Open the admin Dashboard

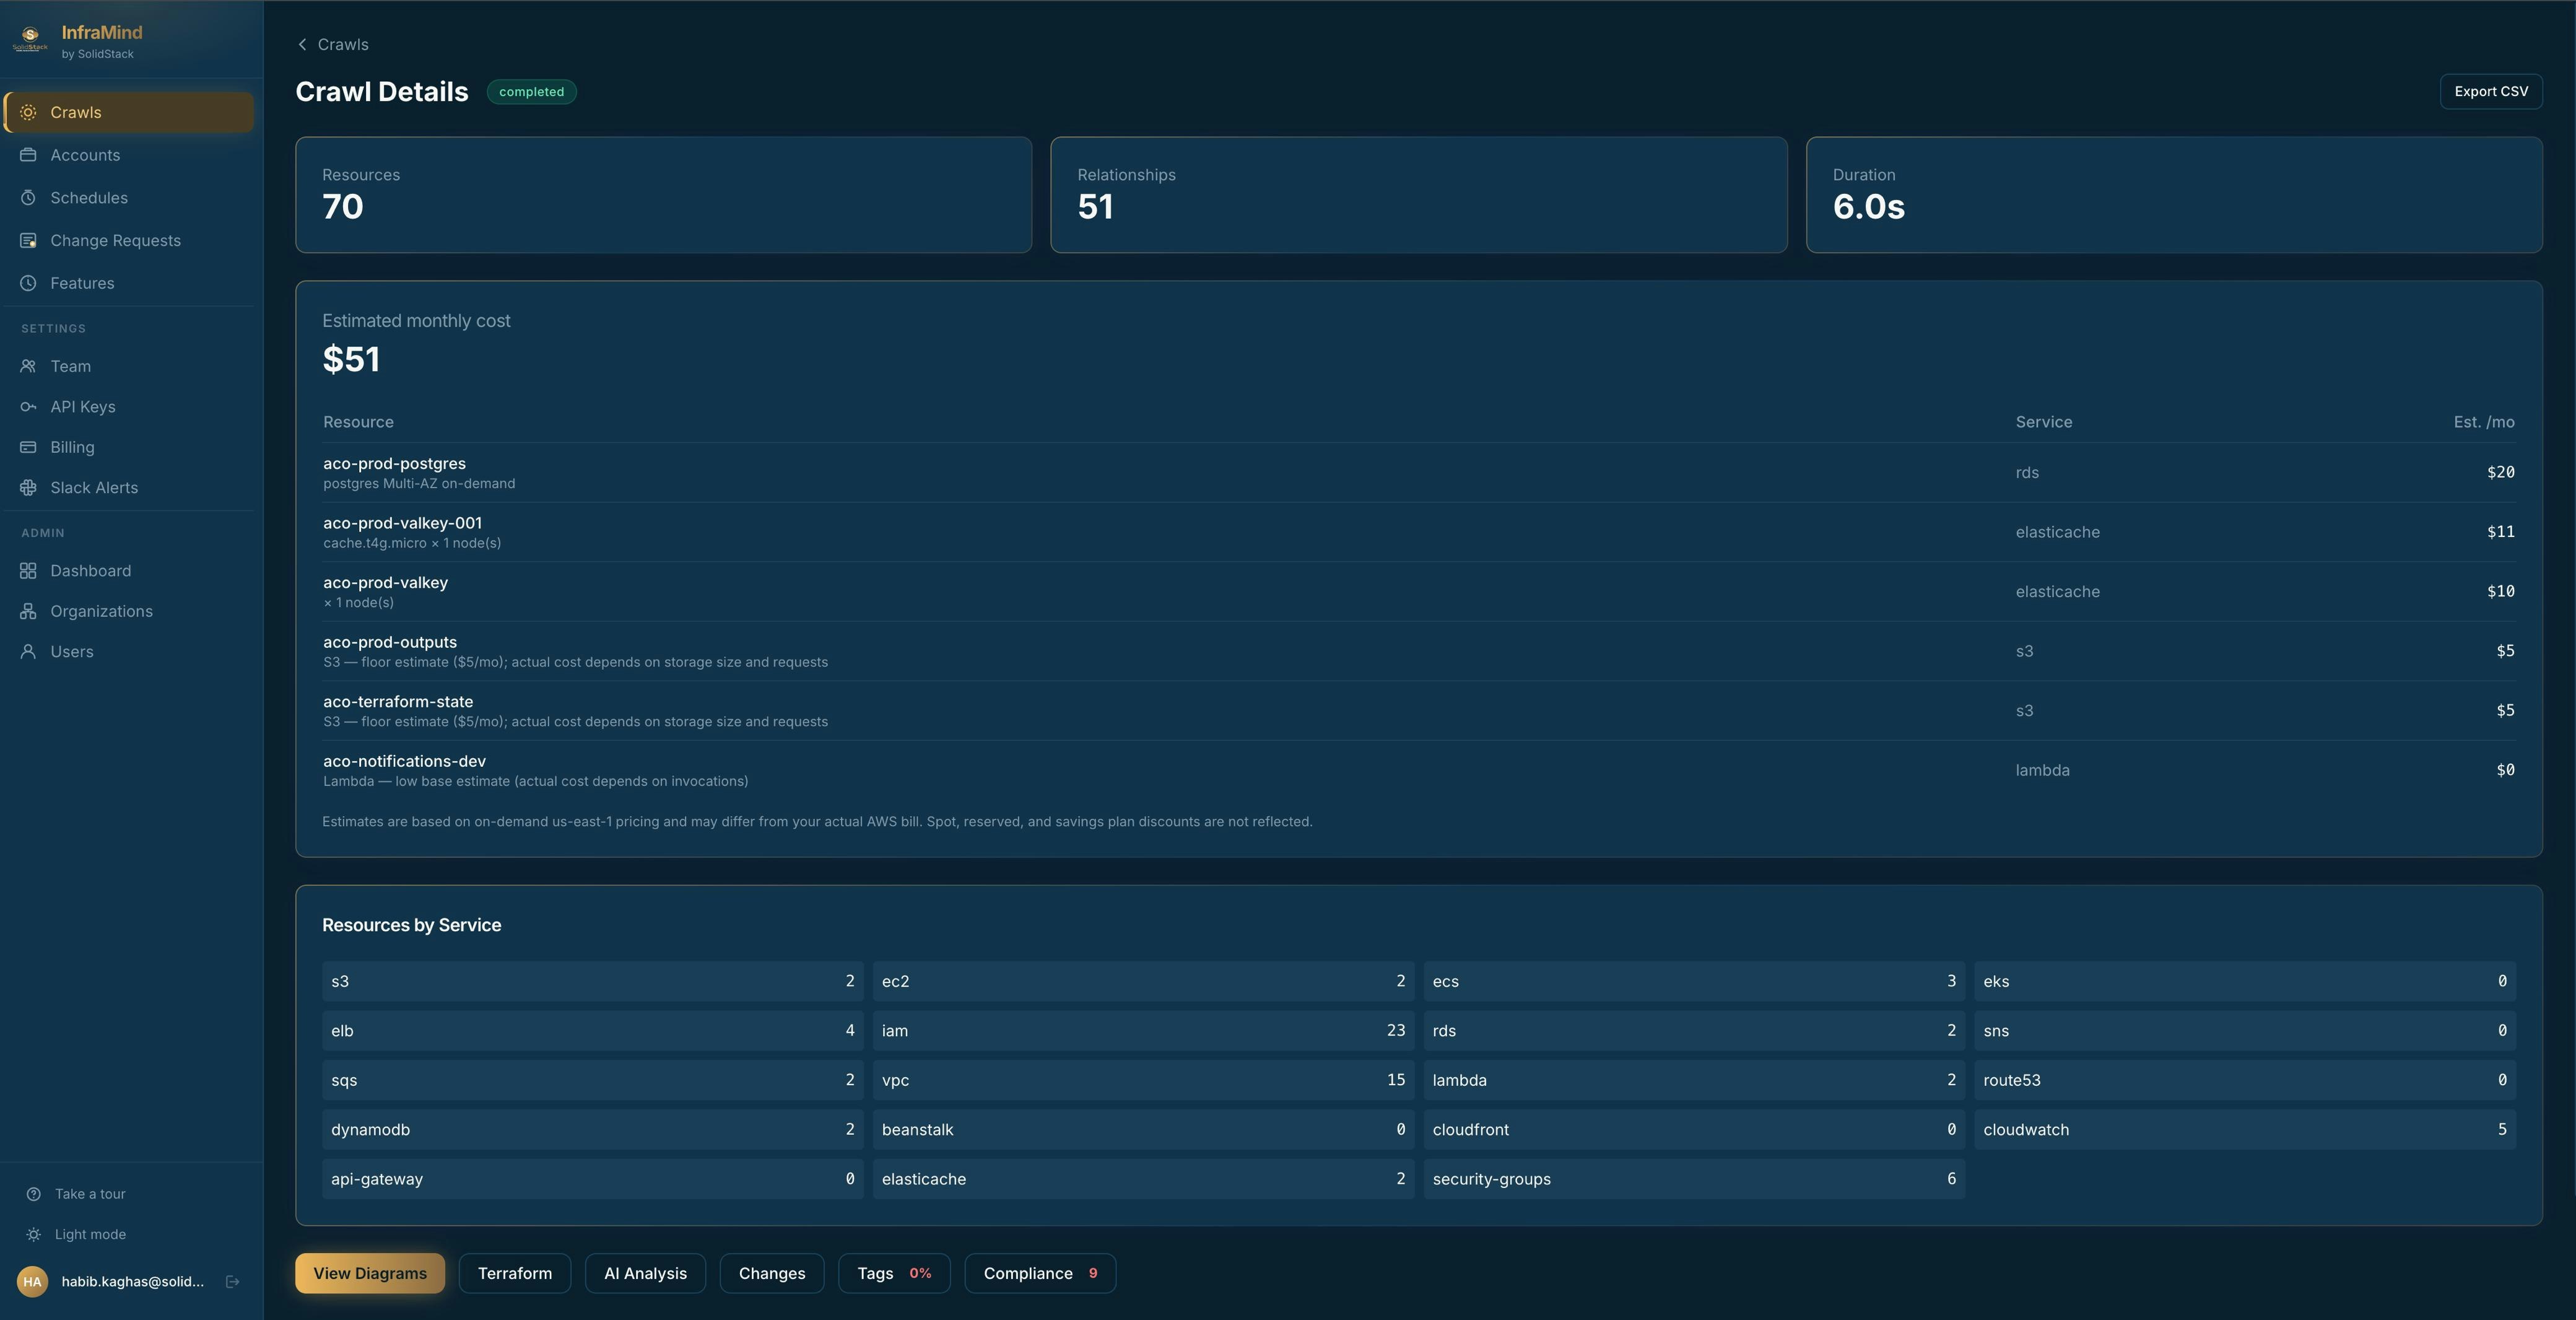point(128,571)
